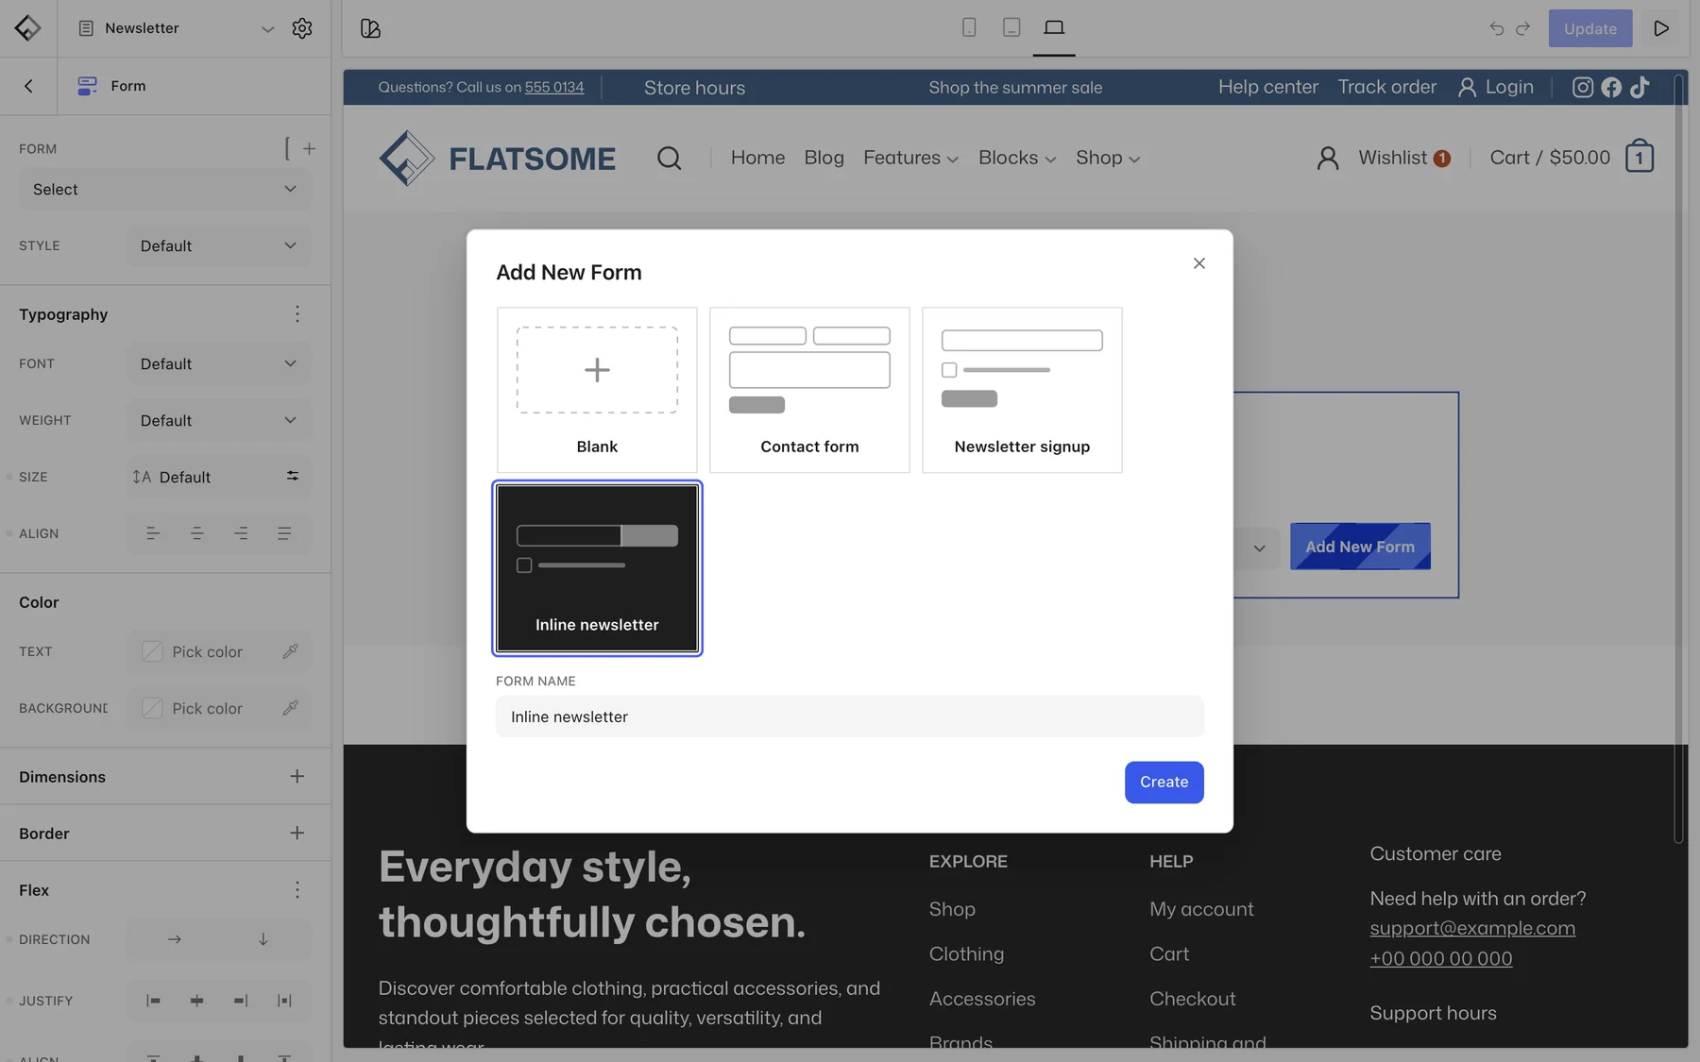This screenshot has width=1700, height=1062.
Task: Add a new form with plus icon
Action: click(309, 148)
